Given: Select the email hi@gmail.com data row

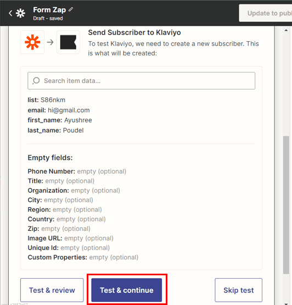Looking at the screenshot, I should point(59,110).
